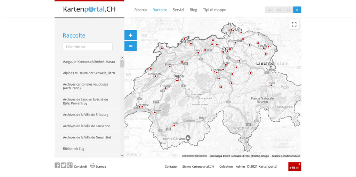Open Siamo Kartenportal.CH link
The height and width of the screenshot is (177, 356).
(198, 167)
